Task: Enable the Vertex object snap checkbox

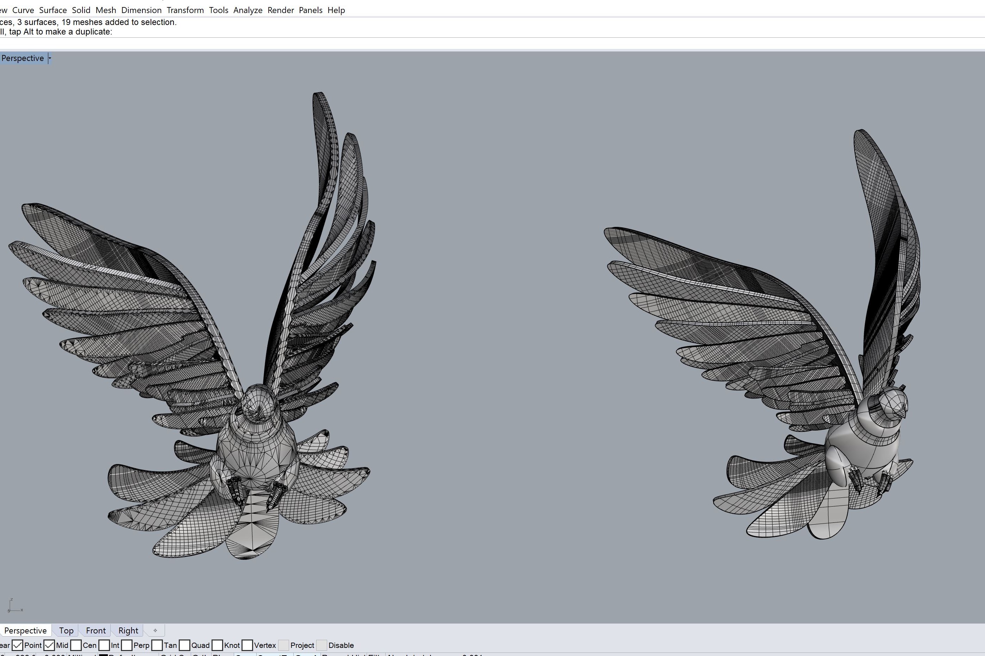Action: click(x=247, y=645)
